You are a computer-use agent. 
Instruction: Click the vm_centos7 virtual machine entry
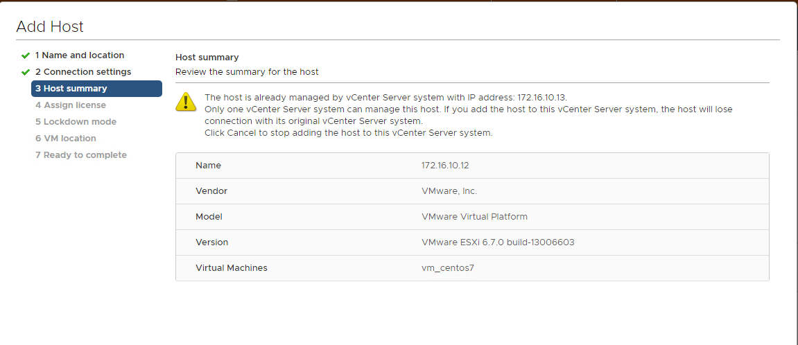[447, 268]
